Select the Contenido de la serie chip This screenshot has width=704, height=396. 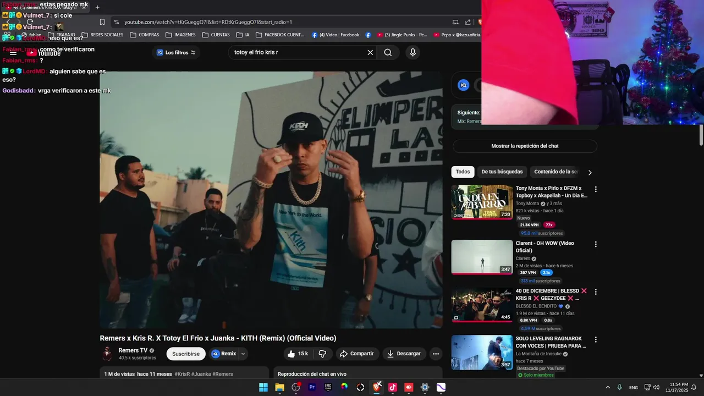click(x=555, y=172)
